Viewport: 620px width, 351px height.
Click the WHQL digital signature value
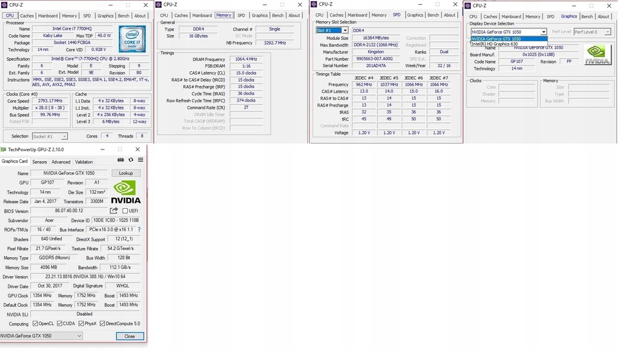click(x=122, y=286)
